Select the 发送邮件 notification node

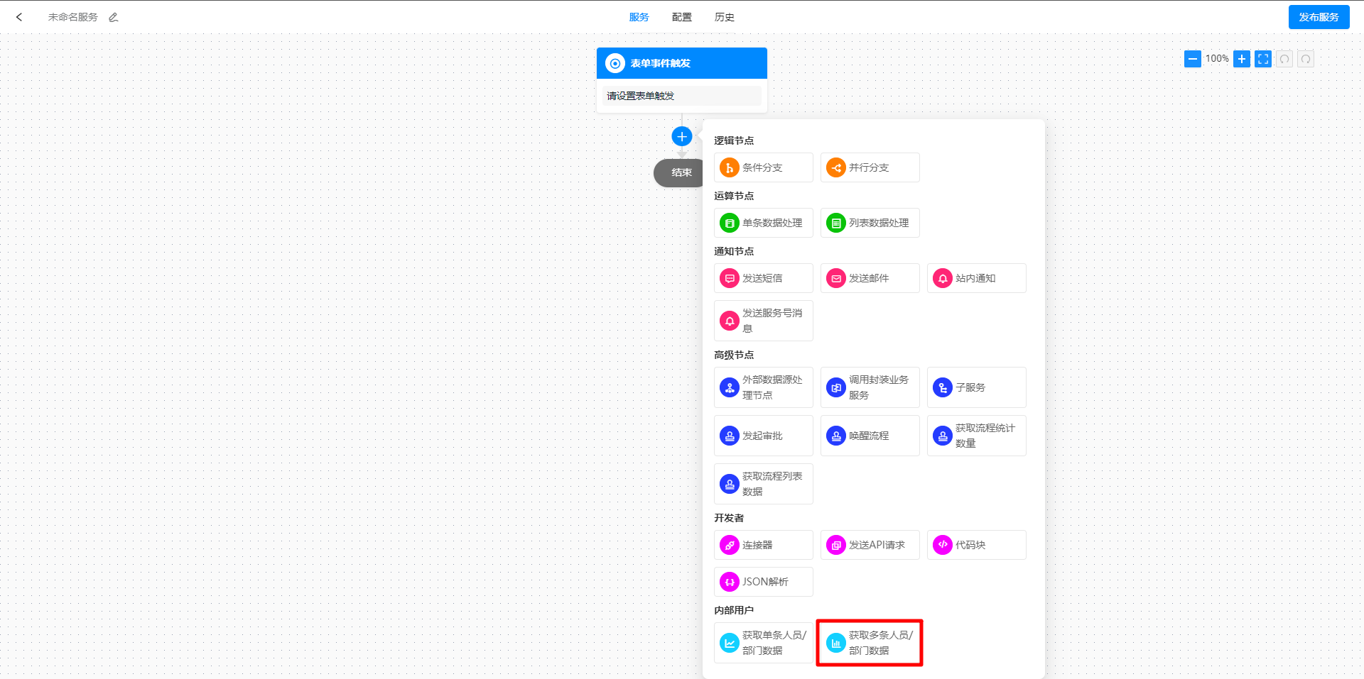tap(870, 278)
